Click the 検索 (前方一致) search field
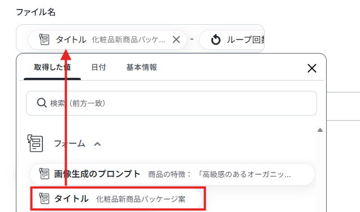This screenshot has height=212, width=360. 171,103
